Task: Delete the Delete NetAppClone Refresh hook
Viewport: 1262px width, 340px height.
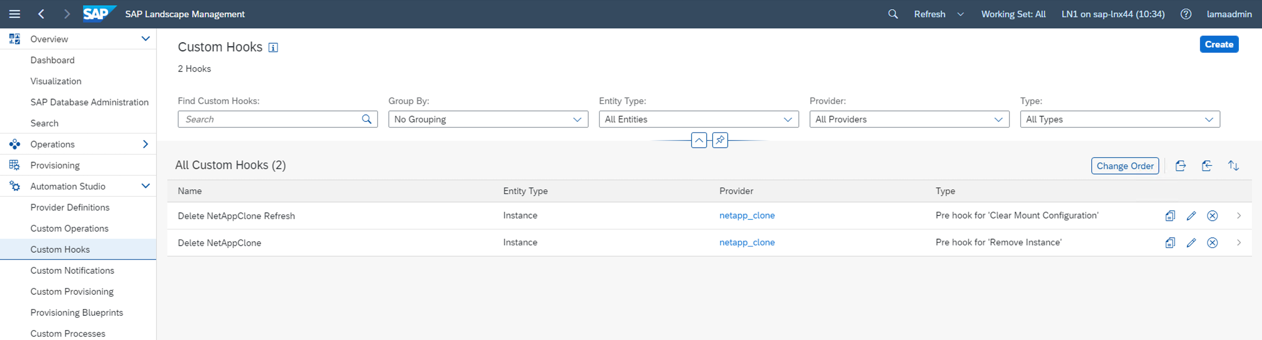Action: coord(1212,216)
